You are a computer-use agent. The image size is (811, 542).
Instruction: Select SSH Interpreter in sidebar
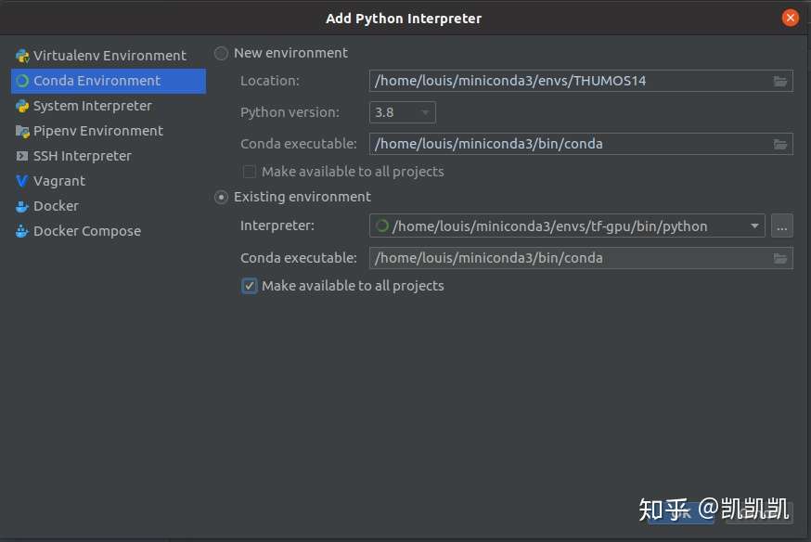(x=109, y=156)
